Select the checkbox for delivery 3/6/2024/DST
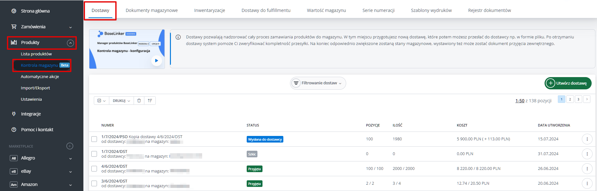Viewport: 597px width, 191px height. click(x=94, y=183)
